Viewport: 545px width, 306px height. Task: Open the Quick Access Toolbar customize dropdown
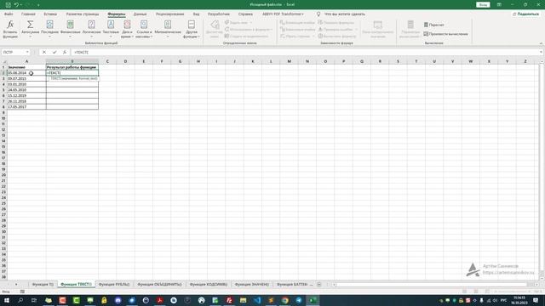tap(38, 5)
